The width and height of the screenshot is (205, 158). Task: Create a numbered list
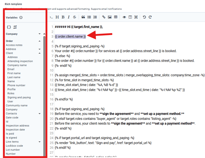pos(95,17)
